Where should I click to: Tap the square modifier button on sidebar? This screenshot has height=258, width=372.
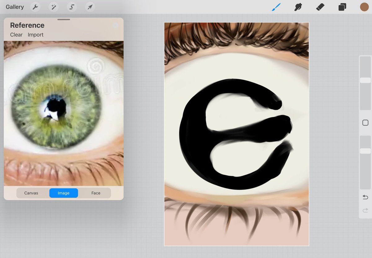click(x=365, y=123)
